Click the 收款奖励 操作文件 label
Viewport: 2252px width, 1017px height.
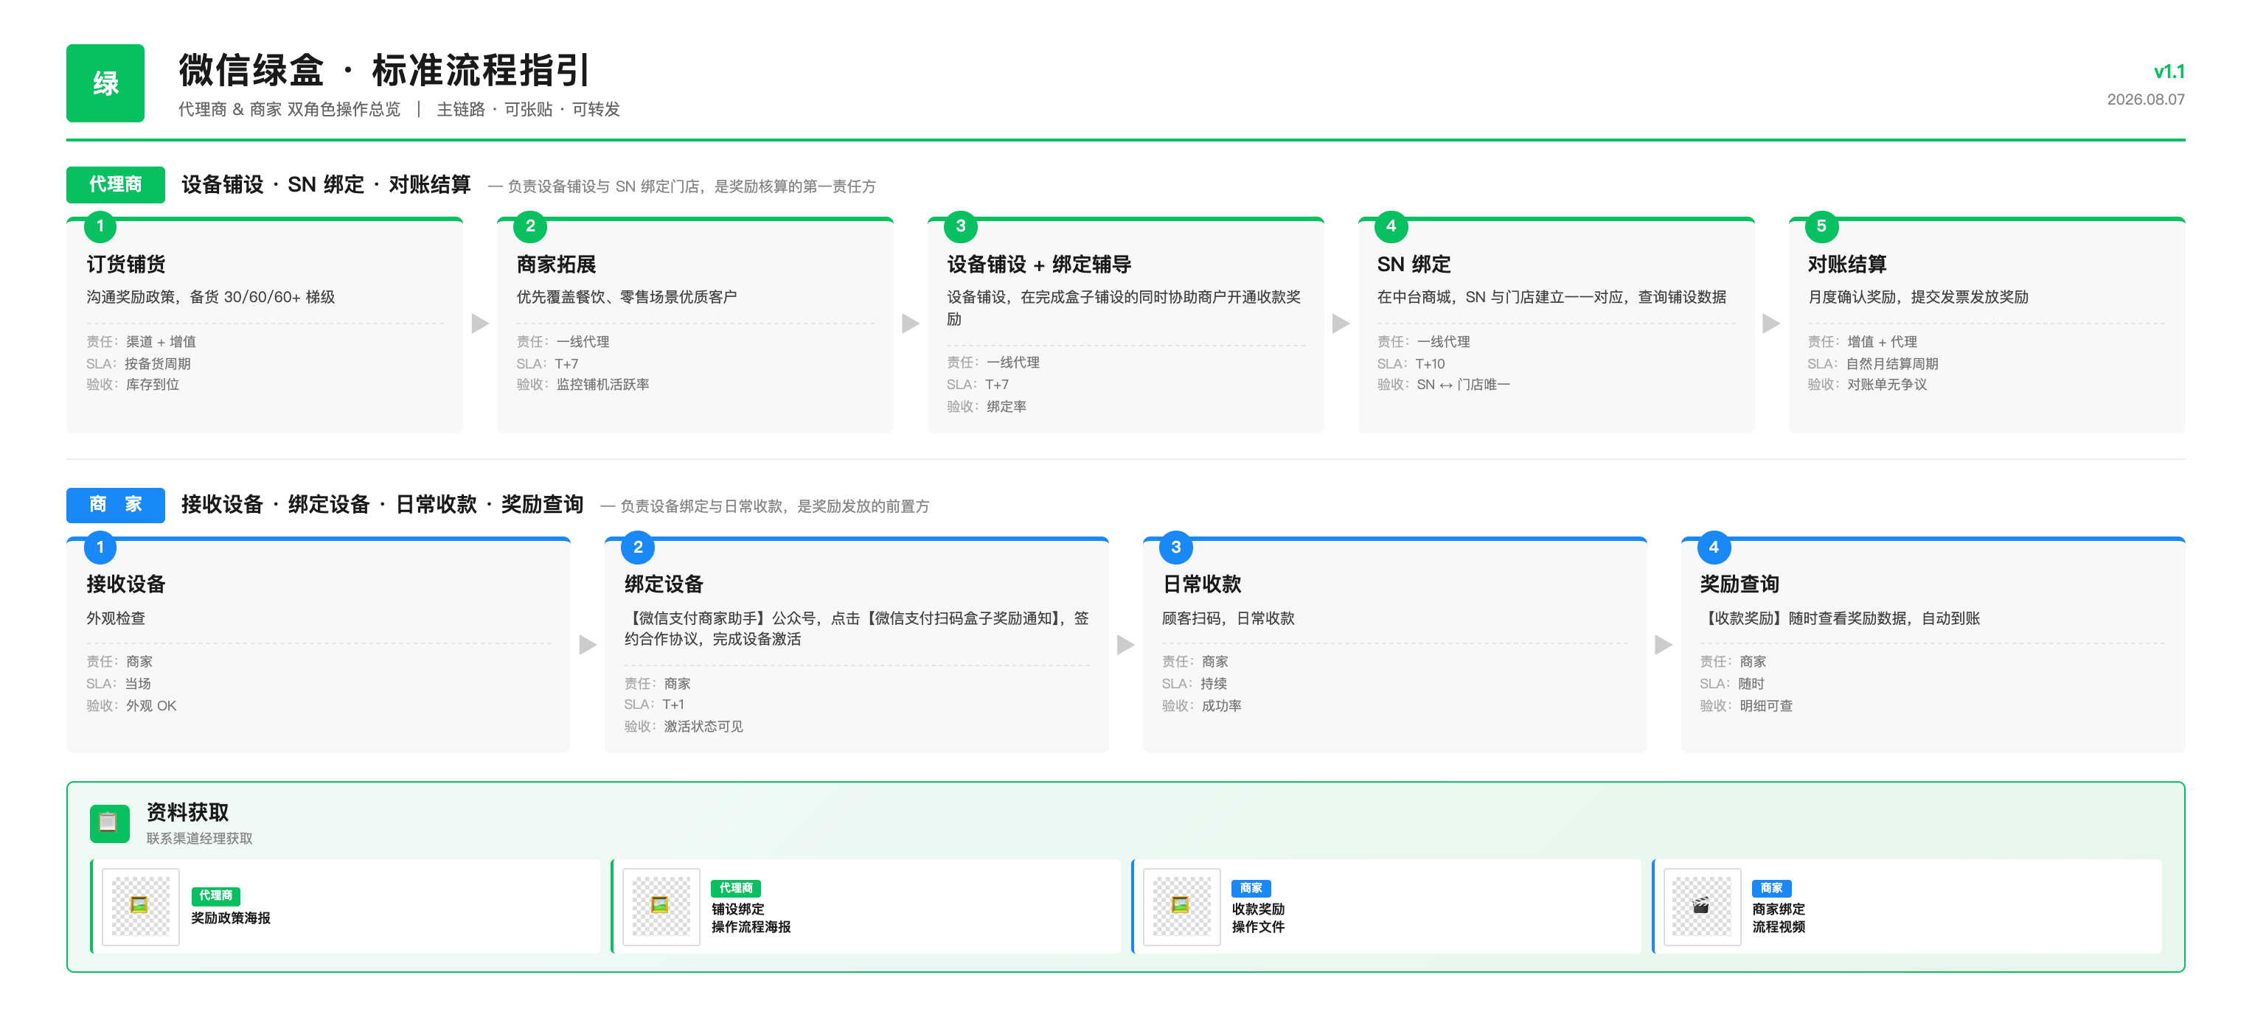[1258, 918]
